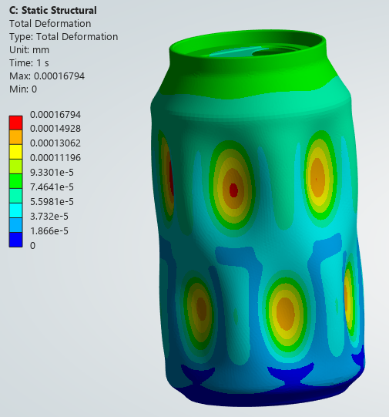Click the legend value 0.00014928

55,129
